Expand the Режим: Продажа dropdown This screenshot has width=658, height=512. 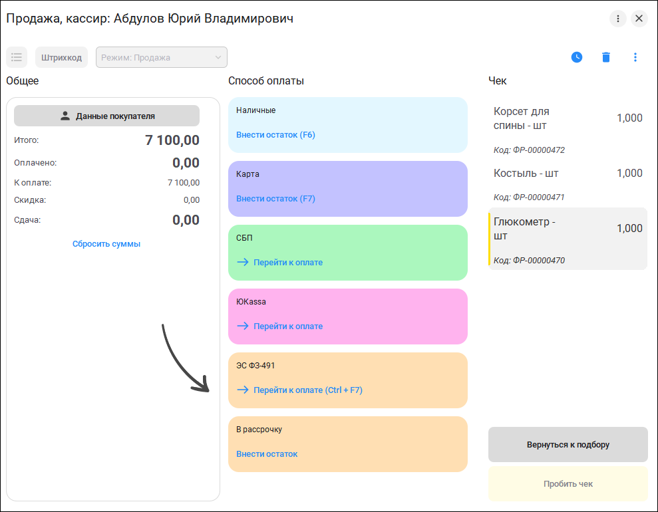162,57
